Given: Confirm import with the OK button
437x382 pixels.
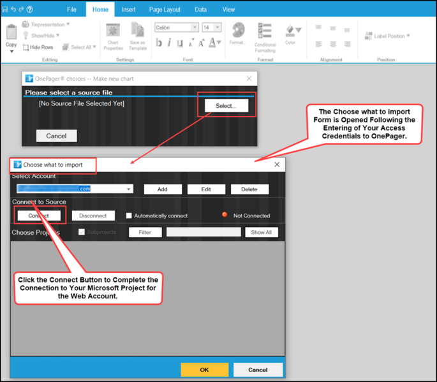Looking at the screenshot, I should coord(204,370).
